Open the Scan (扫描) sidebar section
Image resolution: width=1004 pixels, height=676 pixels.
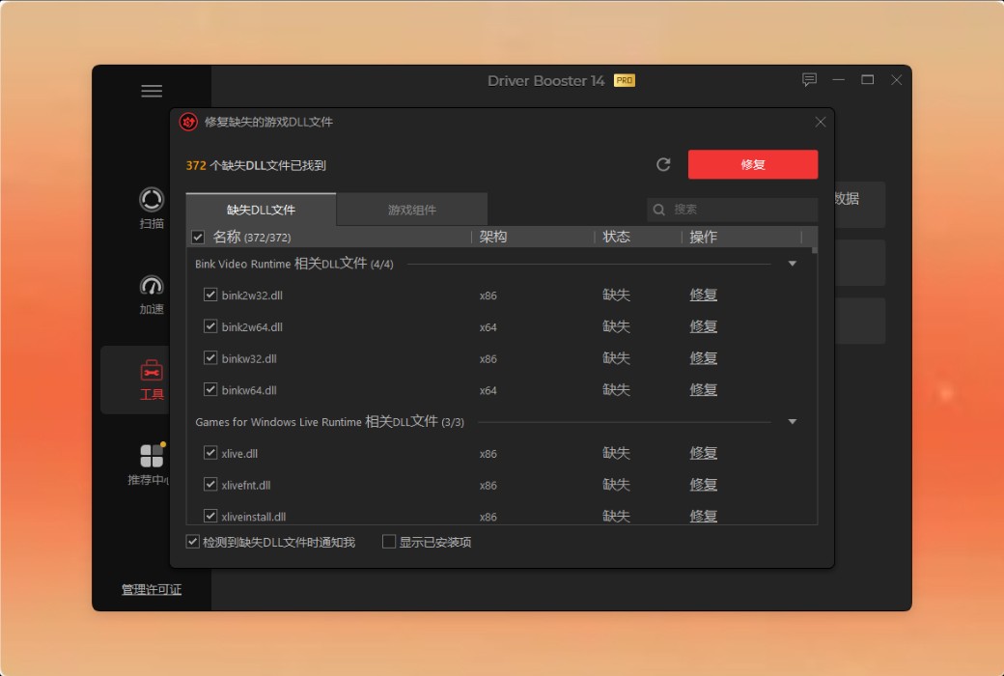pyautogui.click(x=152, y=209)
